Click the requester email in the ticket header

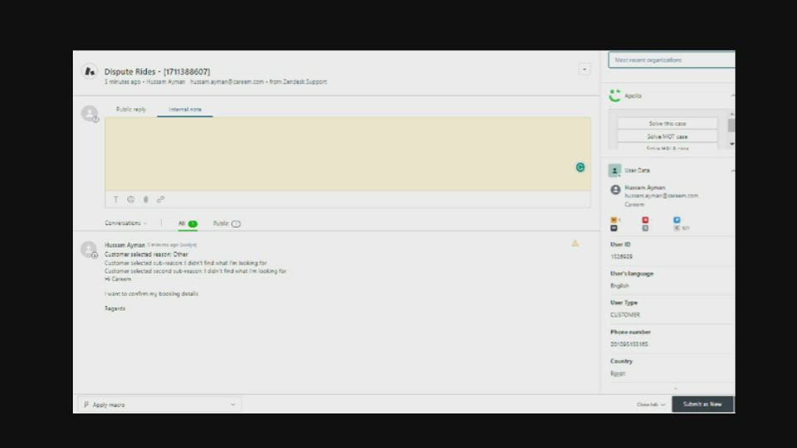(x=227, y=82)
